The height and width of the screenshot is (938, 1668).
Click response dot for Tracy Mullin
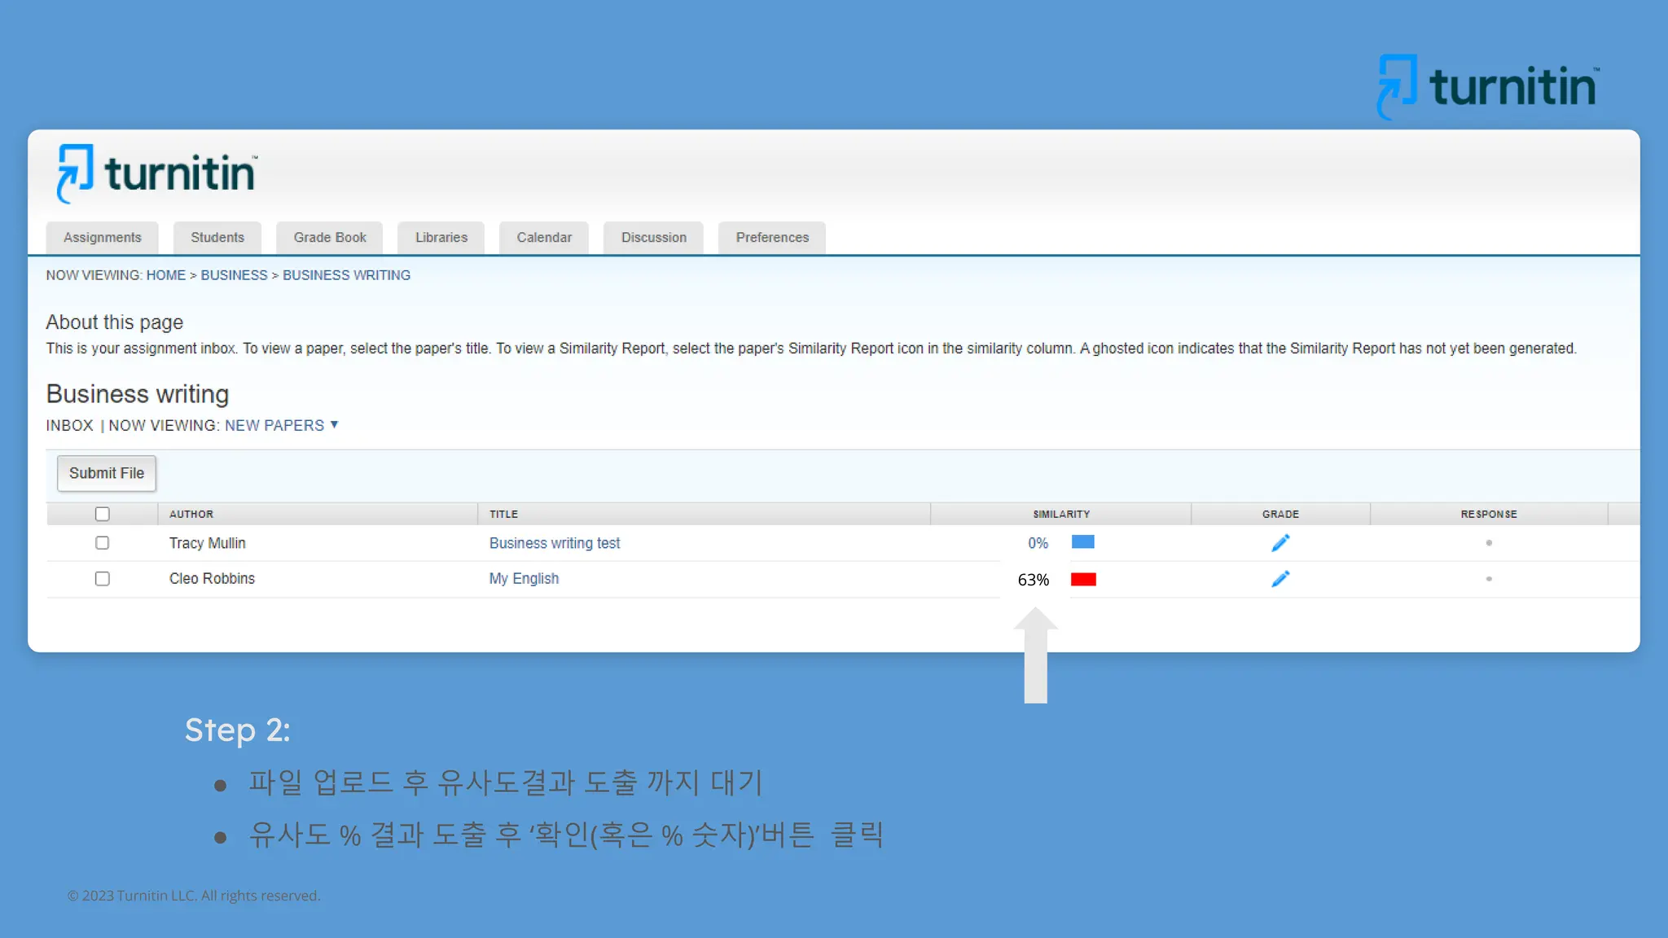point(1489,543)
